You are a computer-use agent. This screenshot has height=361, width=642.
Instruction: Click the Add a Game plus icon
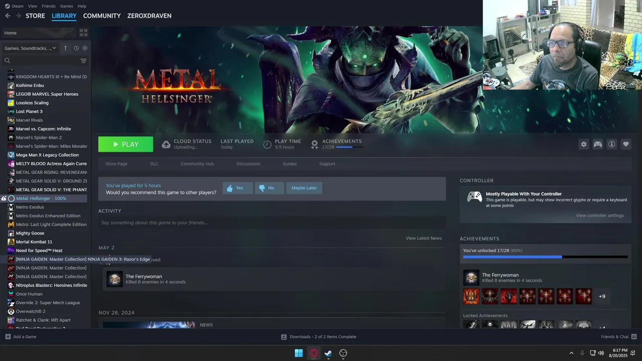8,336
